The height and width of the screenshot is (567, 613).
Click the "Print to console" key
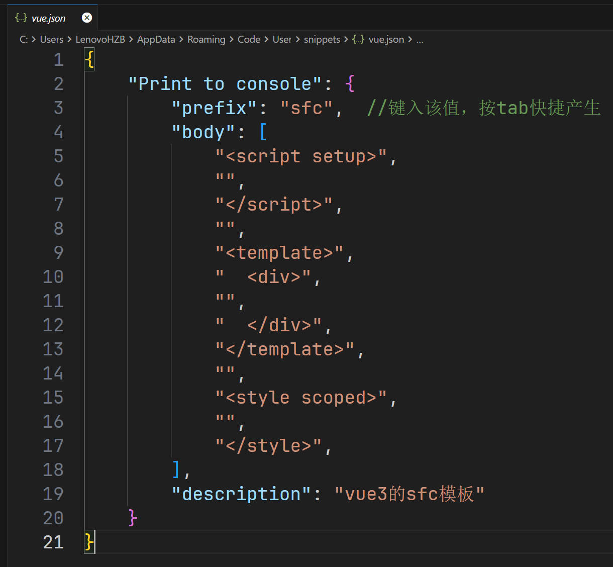pos(225,84)
